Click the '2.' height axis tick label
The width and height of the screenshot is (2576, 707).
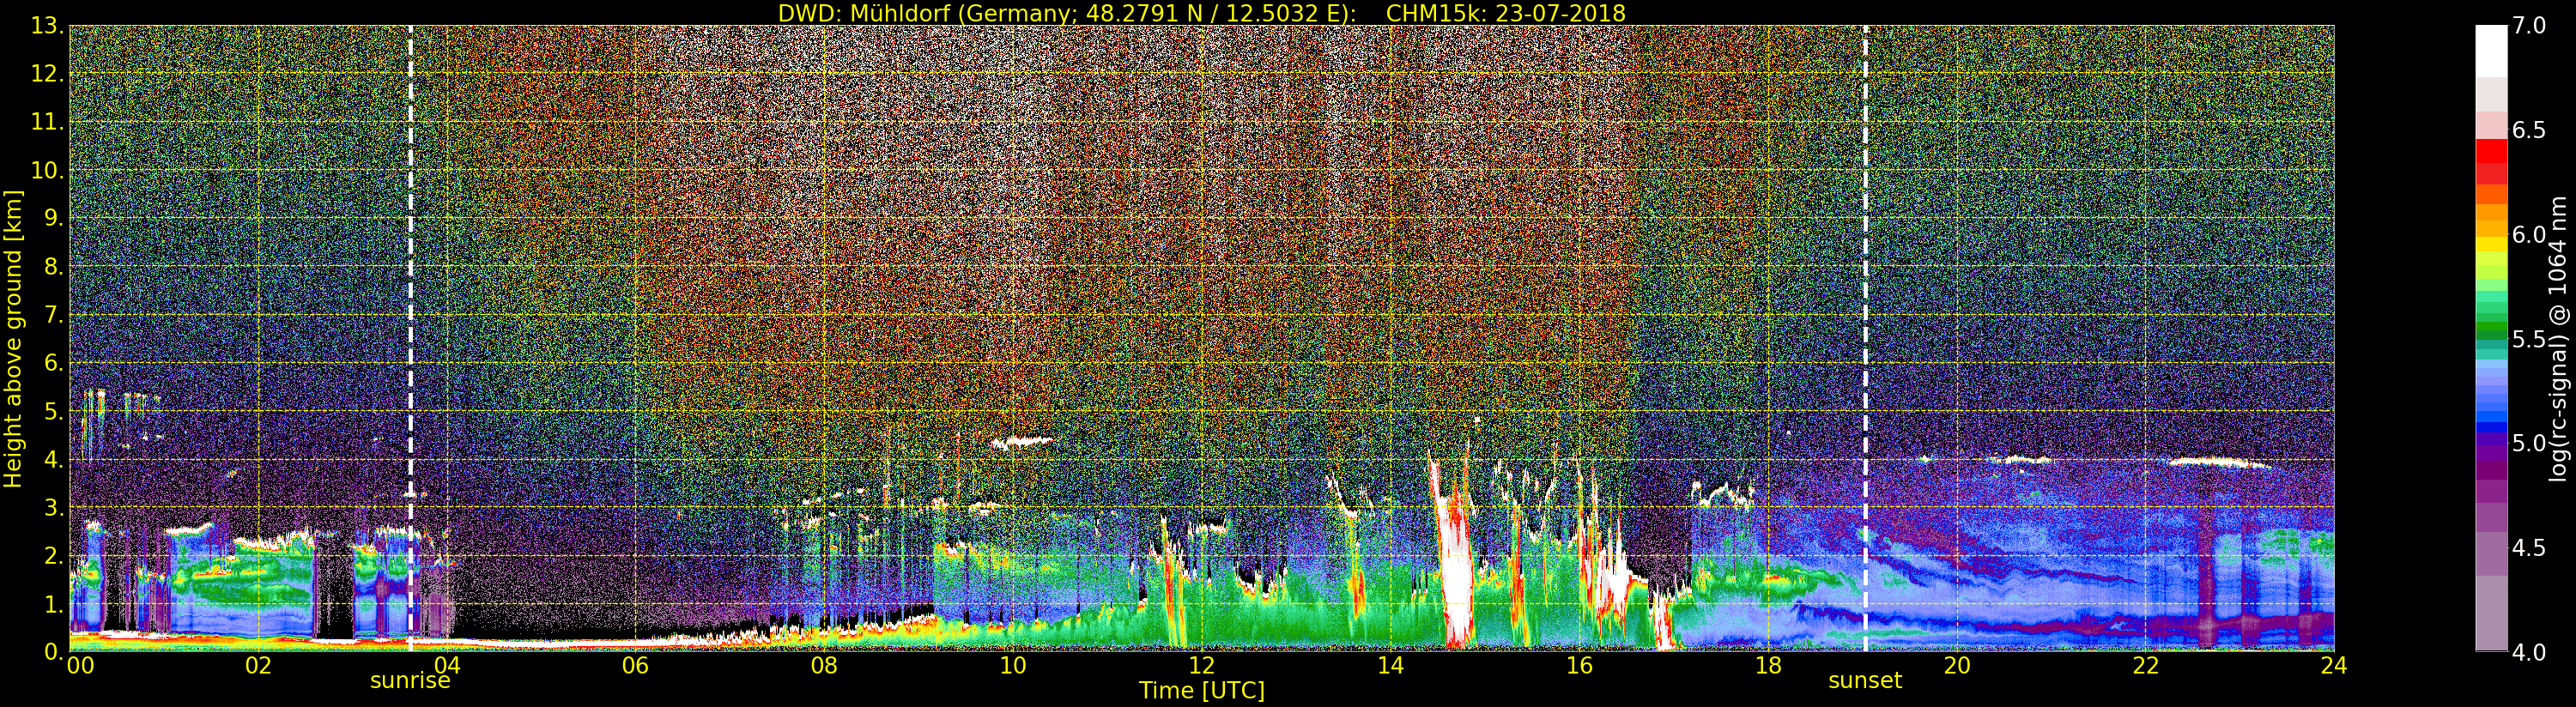pos(54,556)
